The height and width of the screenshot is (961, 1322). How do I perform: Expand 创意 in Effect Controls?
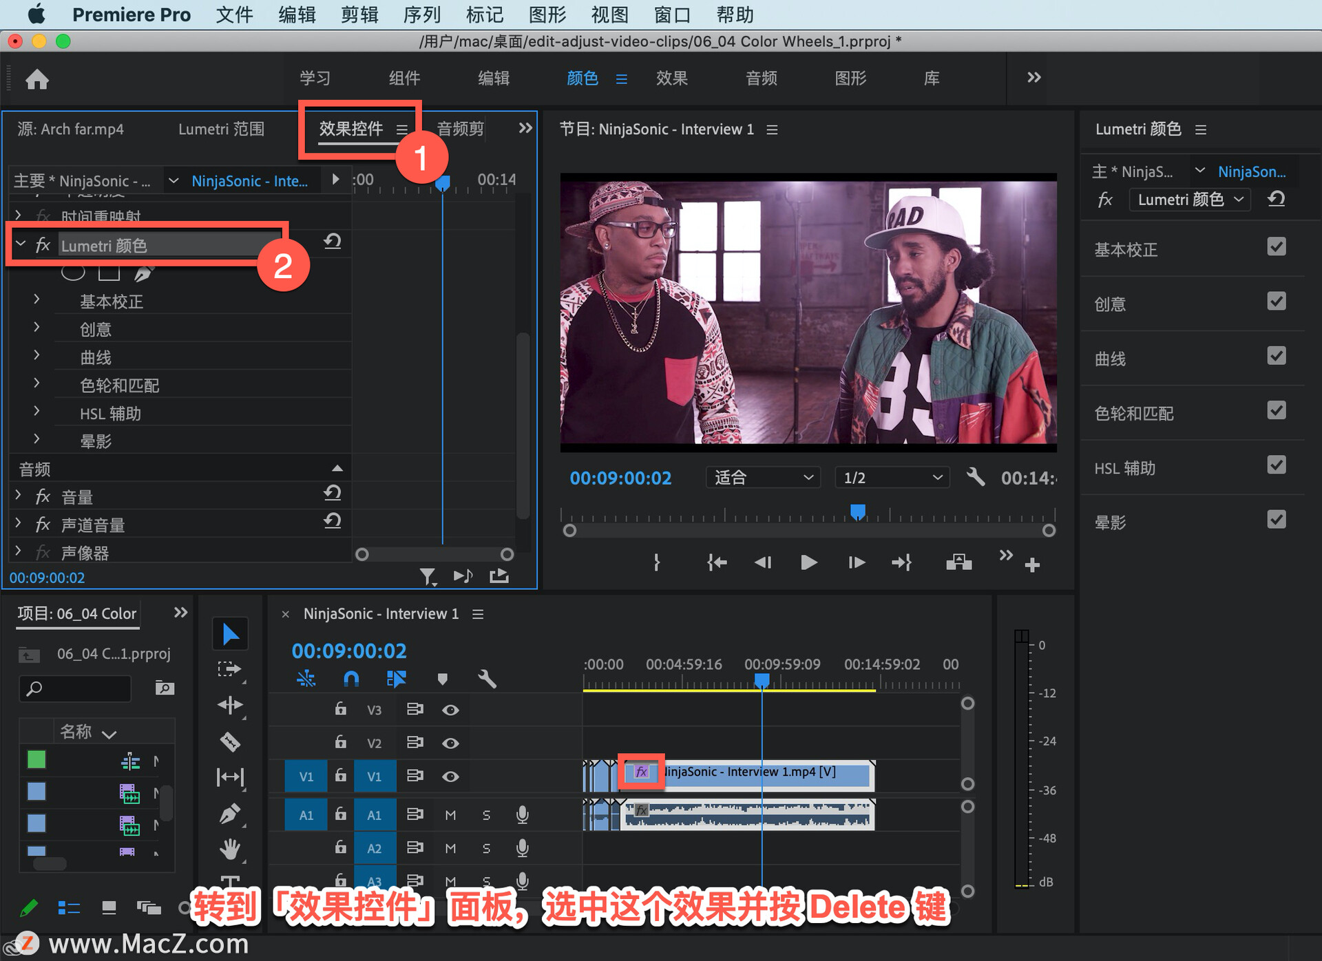click(36, 327)
